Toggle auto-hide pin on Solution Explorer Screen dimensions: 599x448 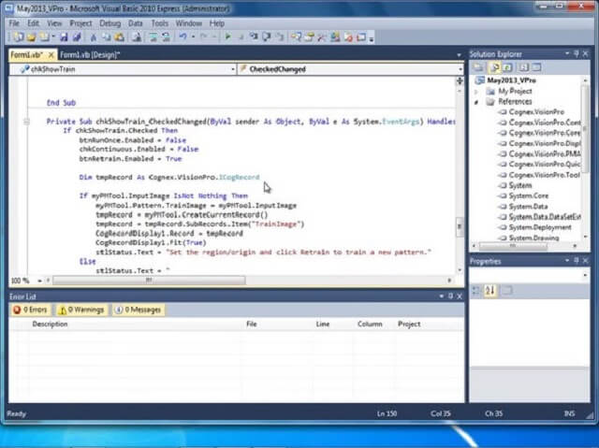577,54
